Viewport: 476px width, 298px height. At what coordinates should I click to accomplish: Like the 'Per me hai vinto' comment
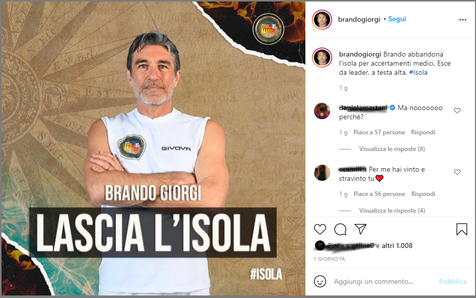click(x=457, y=172)
